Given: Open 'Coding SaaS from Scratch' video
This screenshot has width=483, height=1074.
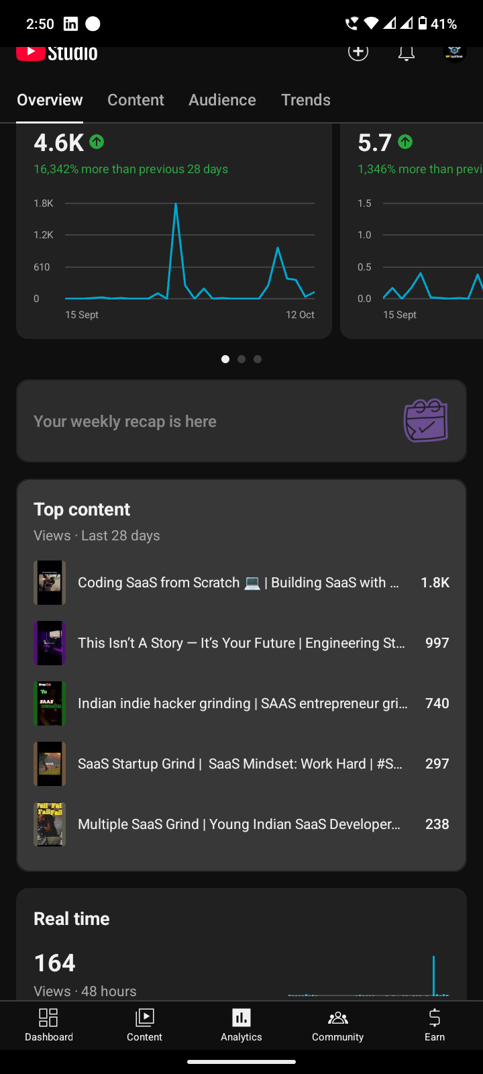Looking at the screenshot, I should pos(238,583).
